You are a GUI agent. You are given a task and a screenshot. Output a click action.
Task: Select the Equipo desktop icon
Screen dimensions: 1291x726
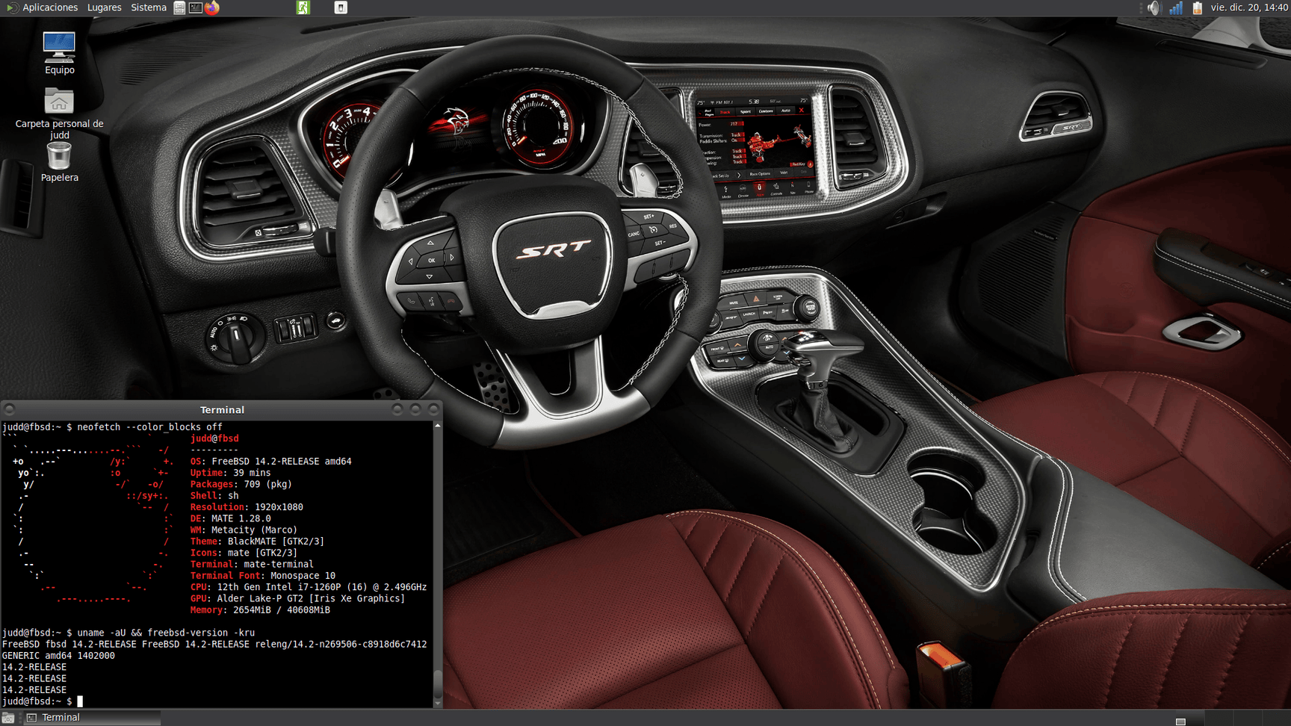(x=59, y=53)
